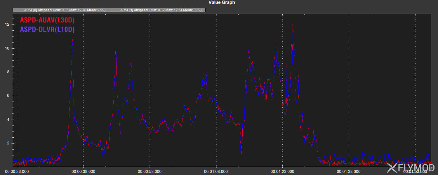Click the 10 label on the Y axis

7,48
